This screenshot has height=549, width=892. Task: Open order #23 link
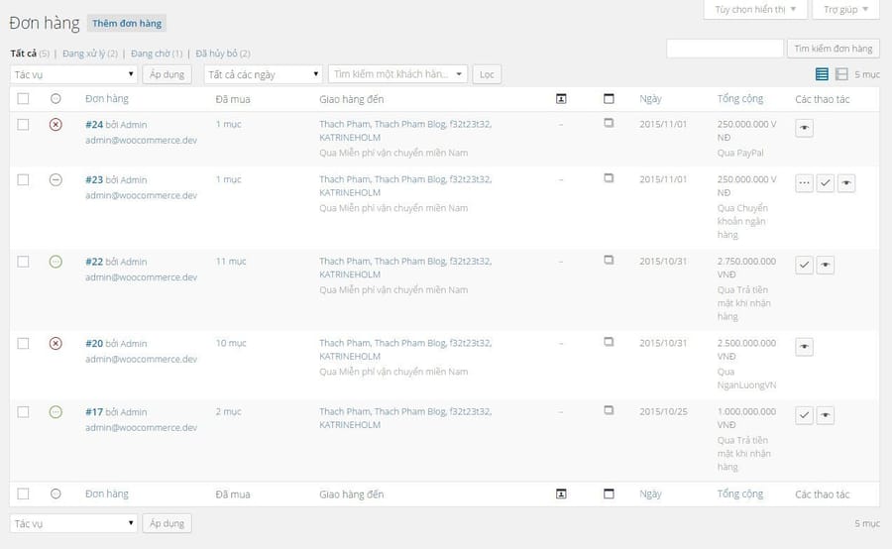tap(94, 179)
